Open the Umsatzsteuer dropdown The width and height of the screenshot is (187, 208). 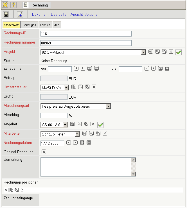[x=66, y=88]
